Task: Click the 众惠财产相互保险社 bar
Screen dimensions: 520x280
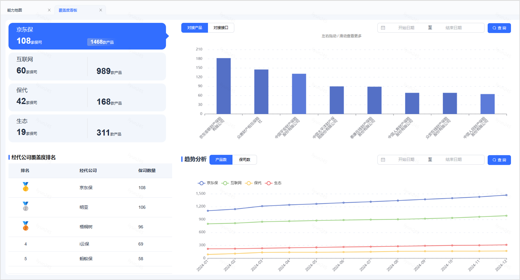Action: 261,92
